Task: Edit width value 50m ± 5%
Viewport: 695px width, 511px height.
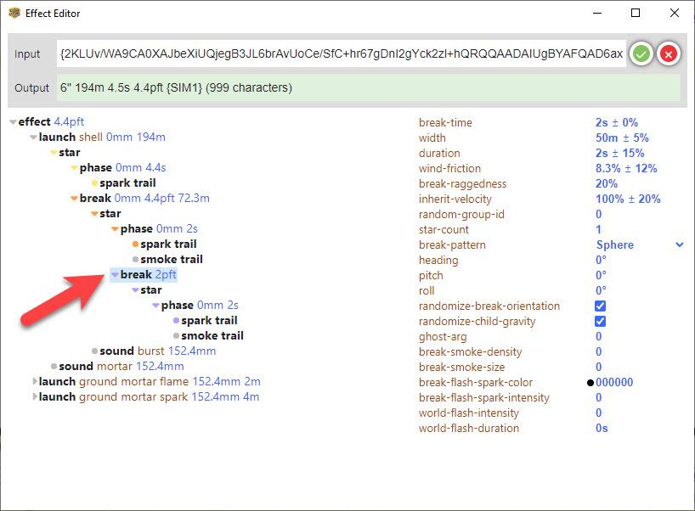Action: coord(622,138)
